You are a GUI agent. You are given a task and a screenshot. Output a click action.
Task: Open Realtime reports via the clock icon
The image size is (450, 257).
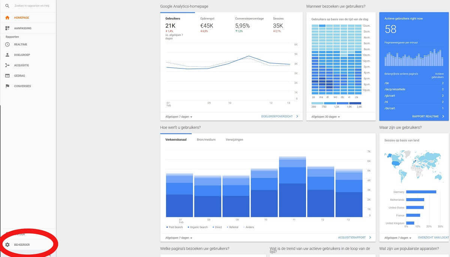[7, 45]
